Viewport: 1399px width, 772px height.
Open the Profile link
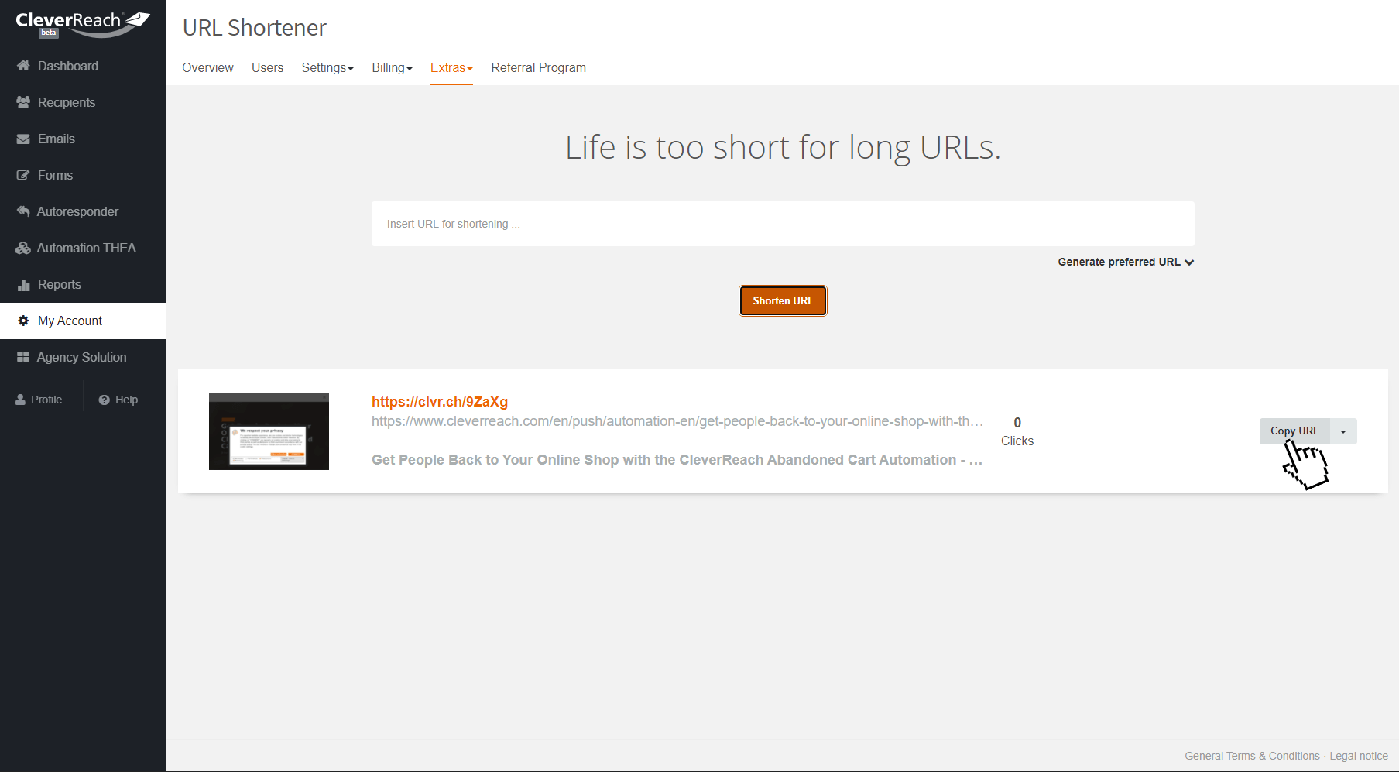39,400
